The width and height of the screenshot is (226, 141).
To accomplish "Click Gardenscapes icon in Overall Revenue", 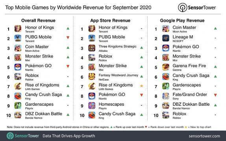I will pos(18,106).
